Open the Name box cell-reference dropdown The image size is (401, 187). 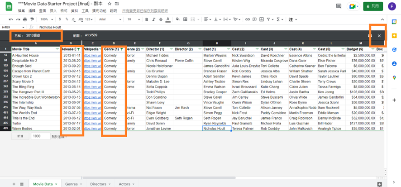tap(23, 27)
